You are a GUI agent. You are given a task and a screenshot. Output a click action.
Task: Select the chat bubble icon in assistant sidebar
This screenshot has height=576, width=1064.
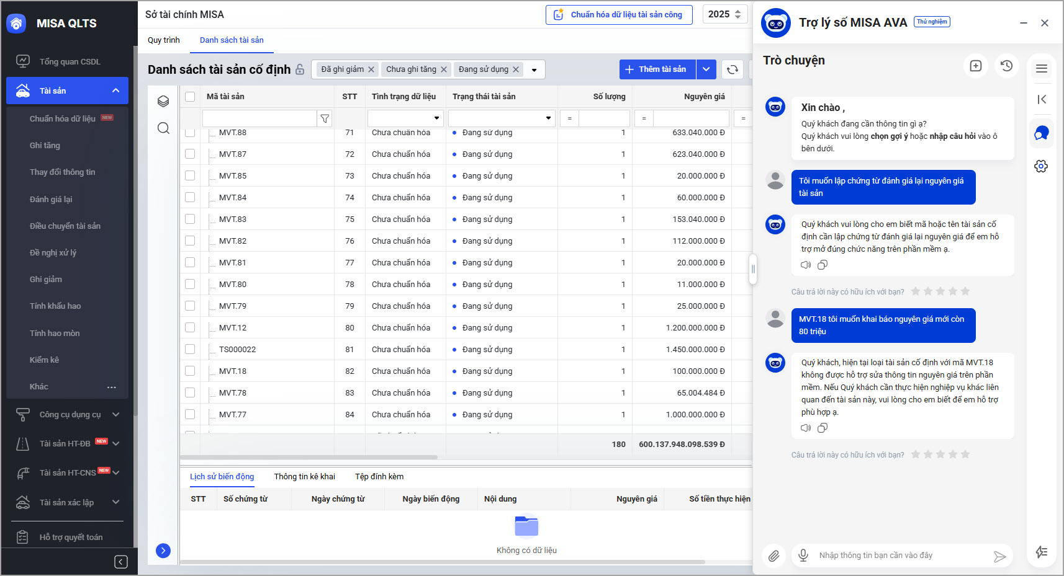click(x=1042, y=133)
